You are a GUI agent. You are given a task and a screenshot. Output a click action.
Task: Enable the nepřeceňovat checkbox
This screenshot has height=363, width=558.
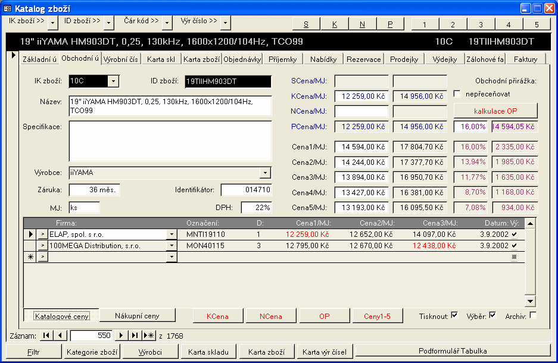click(457, 93)
